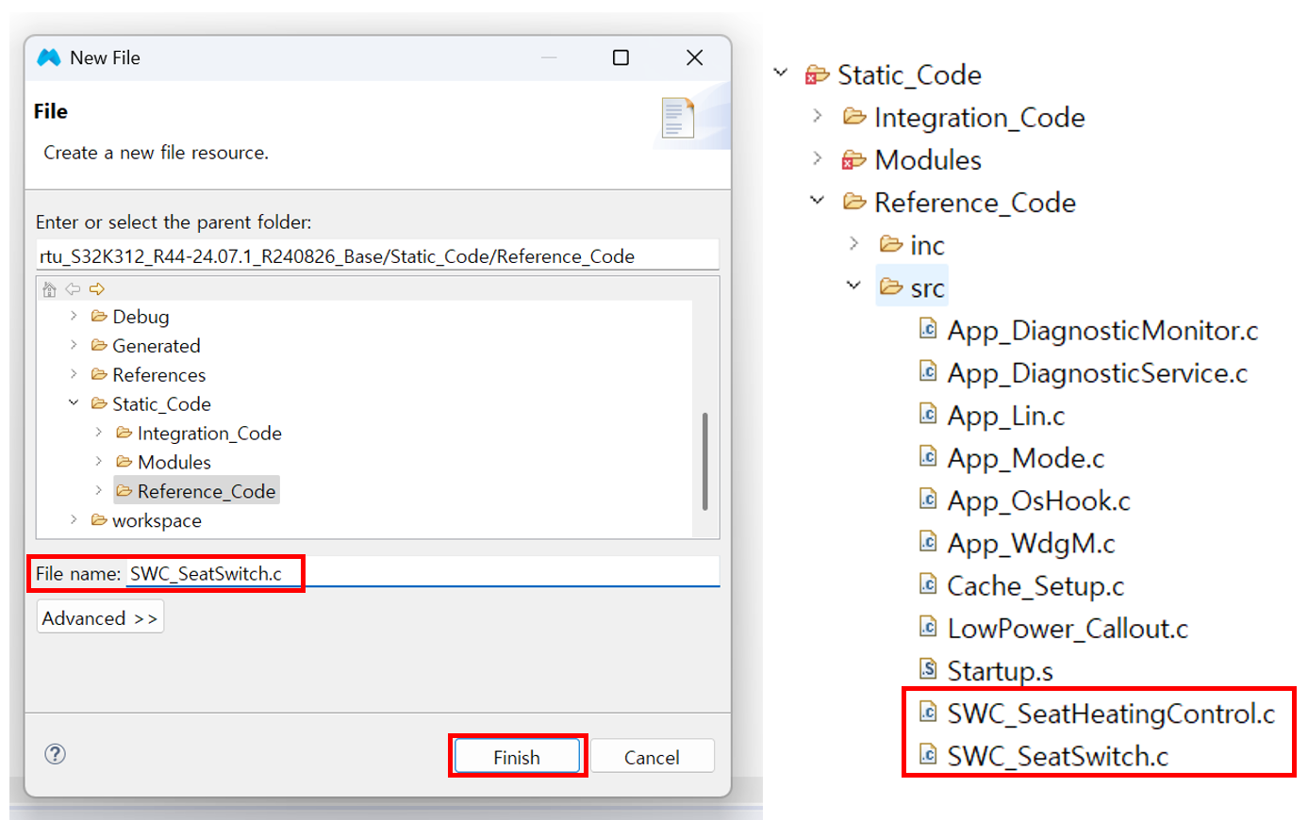
Task: Click the help question mark icon
Action: pos(56,754)
